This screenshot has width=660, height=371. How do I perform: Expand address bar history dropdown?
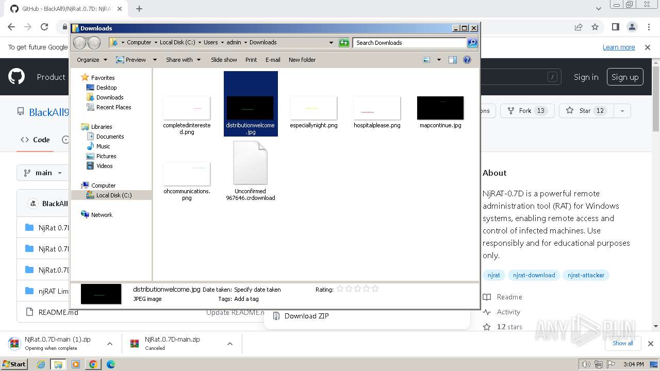pos(331,43)
